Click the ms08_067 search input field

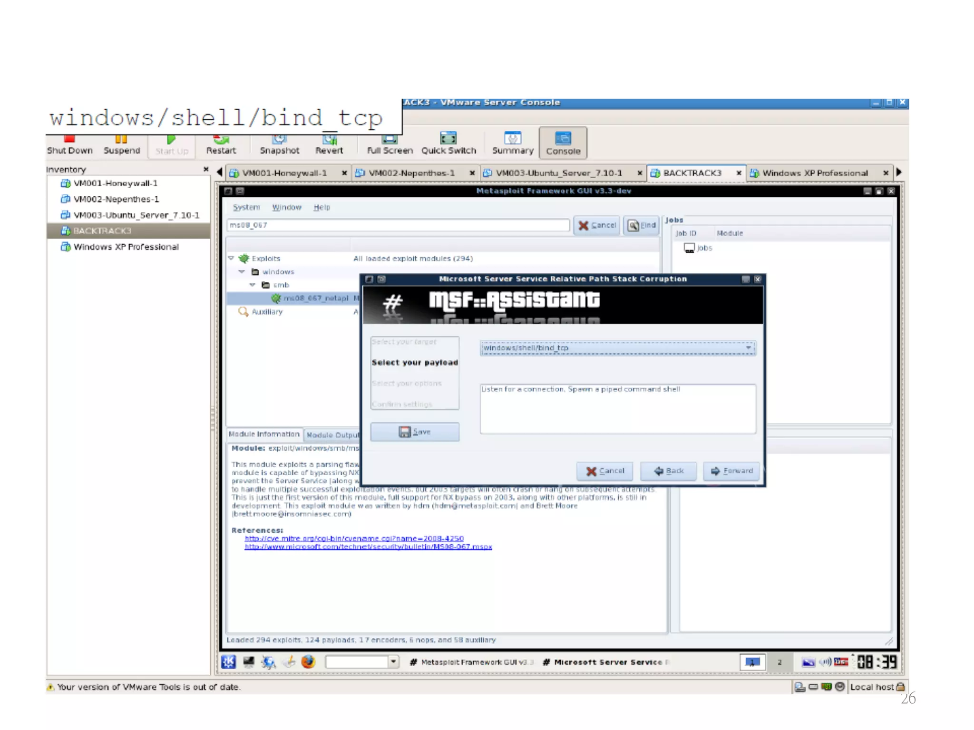pos(398,225)
